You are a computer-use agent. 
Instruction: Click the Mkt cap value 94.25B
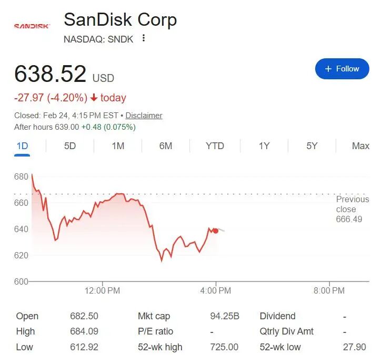point(225,316)
